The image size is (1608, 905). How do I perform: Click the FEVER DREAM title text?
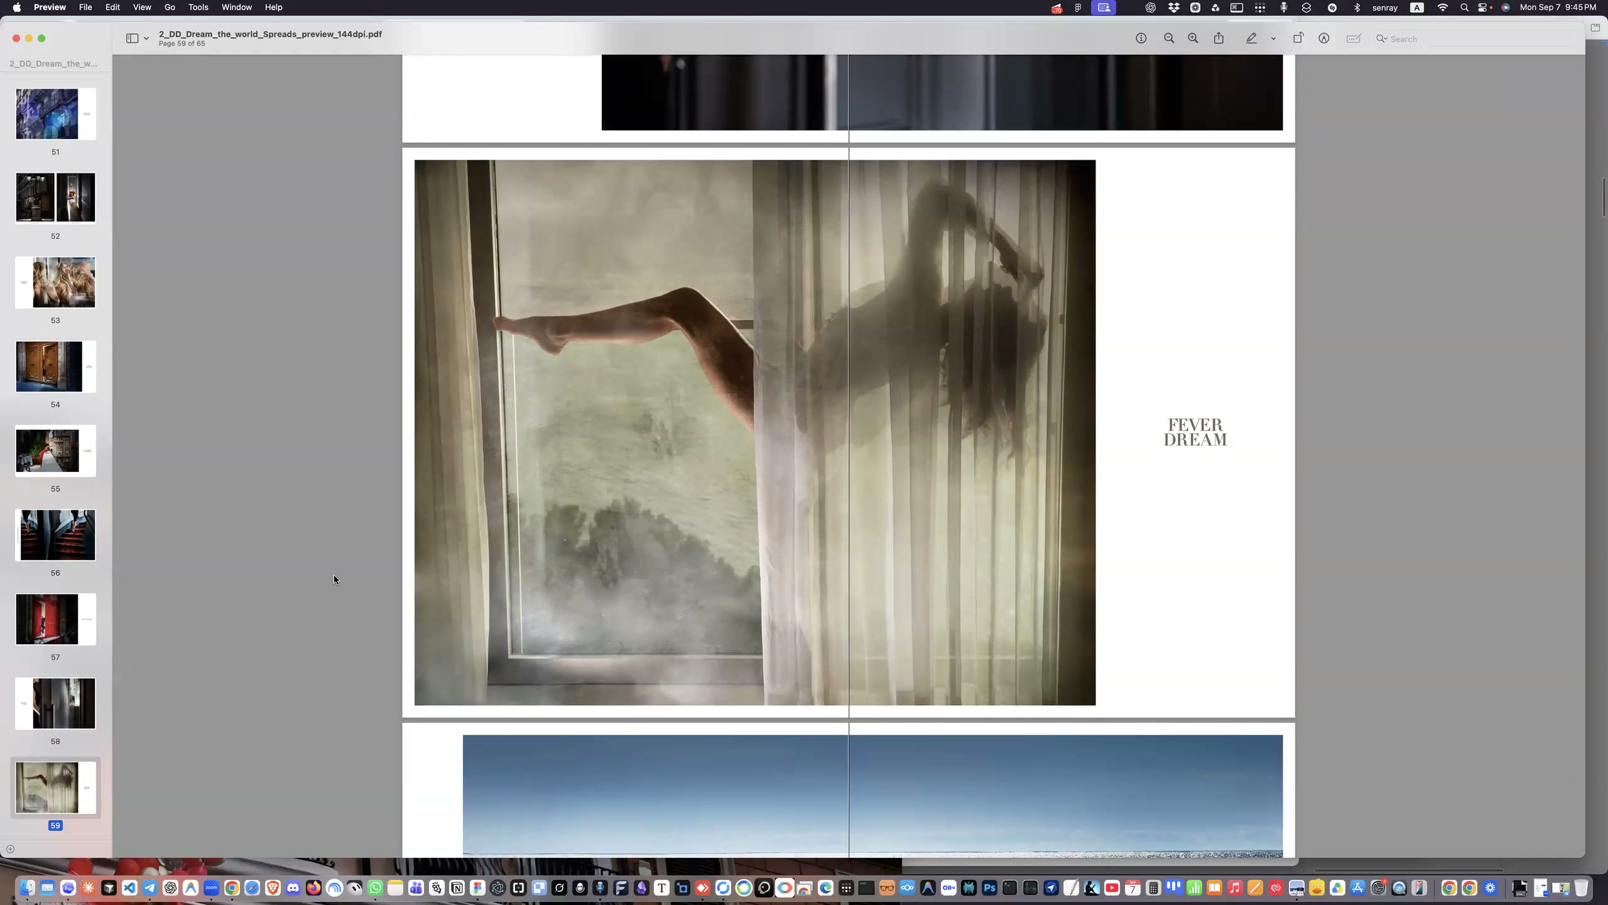(x=1195, y=432)
